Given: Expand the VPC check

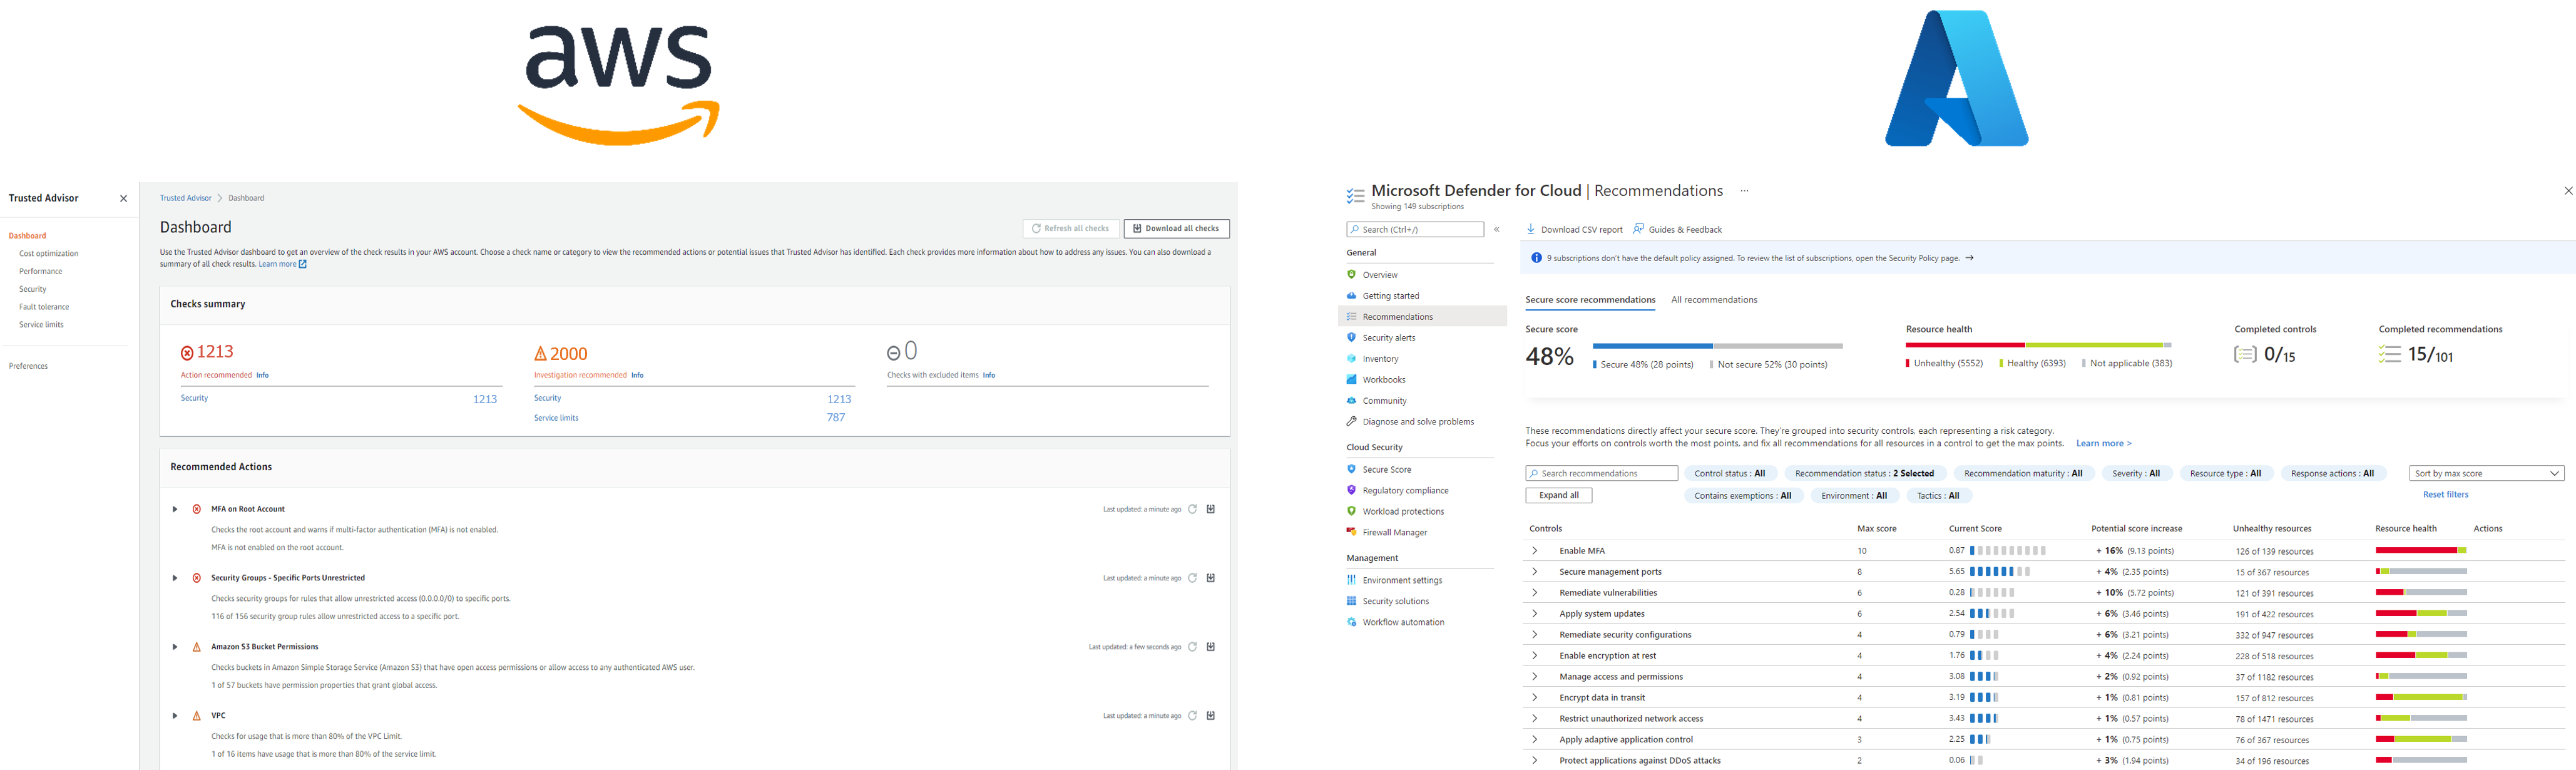Looking at the screenshot, I should point(175,716).
